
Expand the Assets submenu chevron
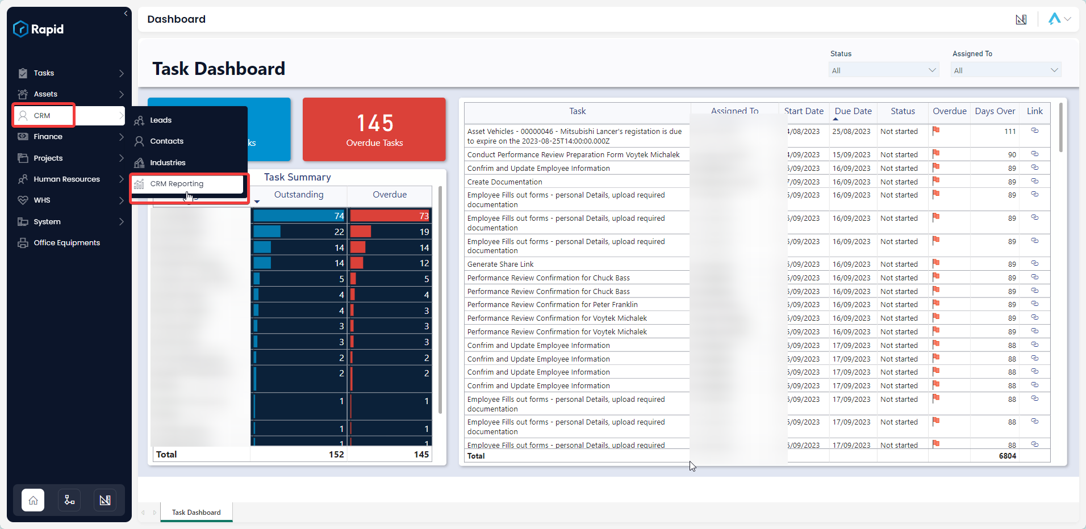[x=121, y=94]
